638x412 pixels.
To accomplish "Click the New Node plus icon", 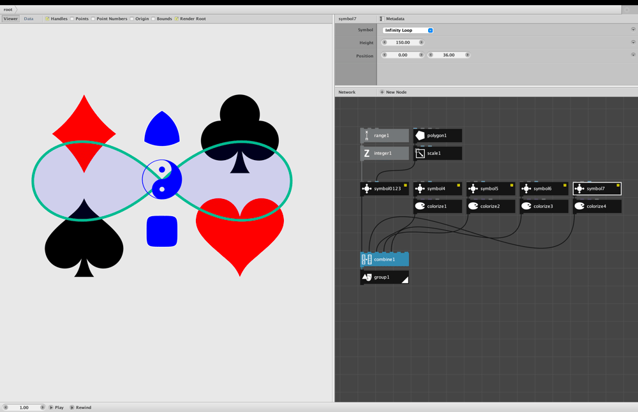I will pyautogui.click(x=382, y=92).
